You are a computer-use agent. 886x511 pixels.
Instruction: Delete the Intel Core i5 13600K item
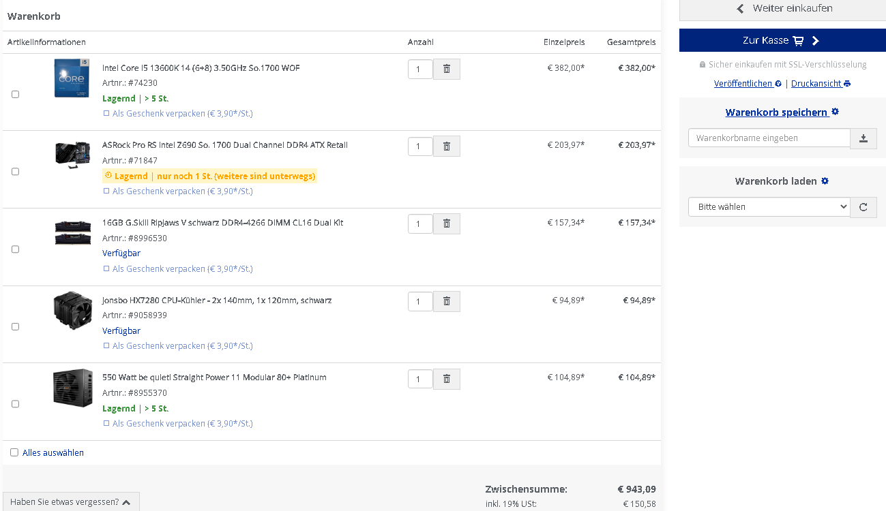click(x=447, y=69)
